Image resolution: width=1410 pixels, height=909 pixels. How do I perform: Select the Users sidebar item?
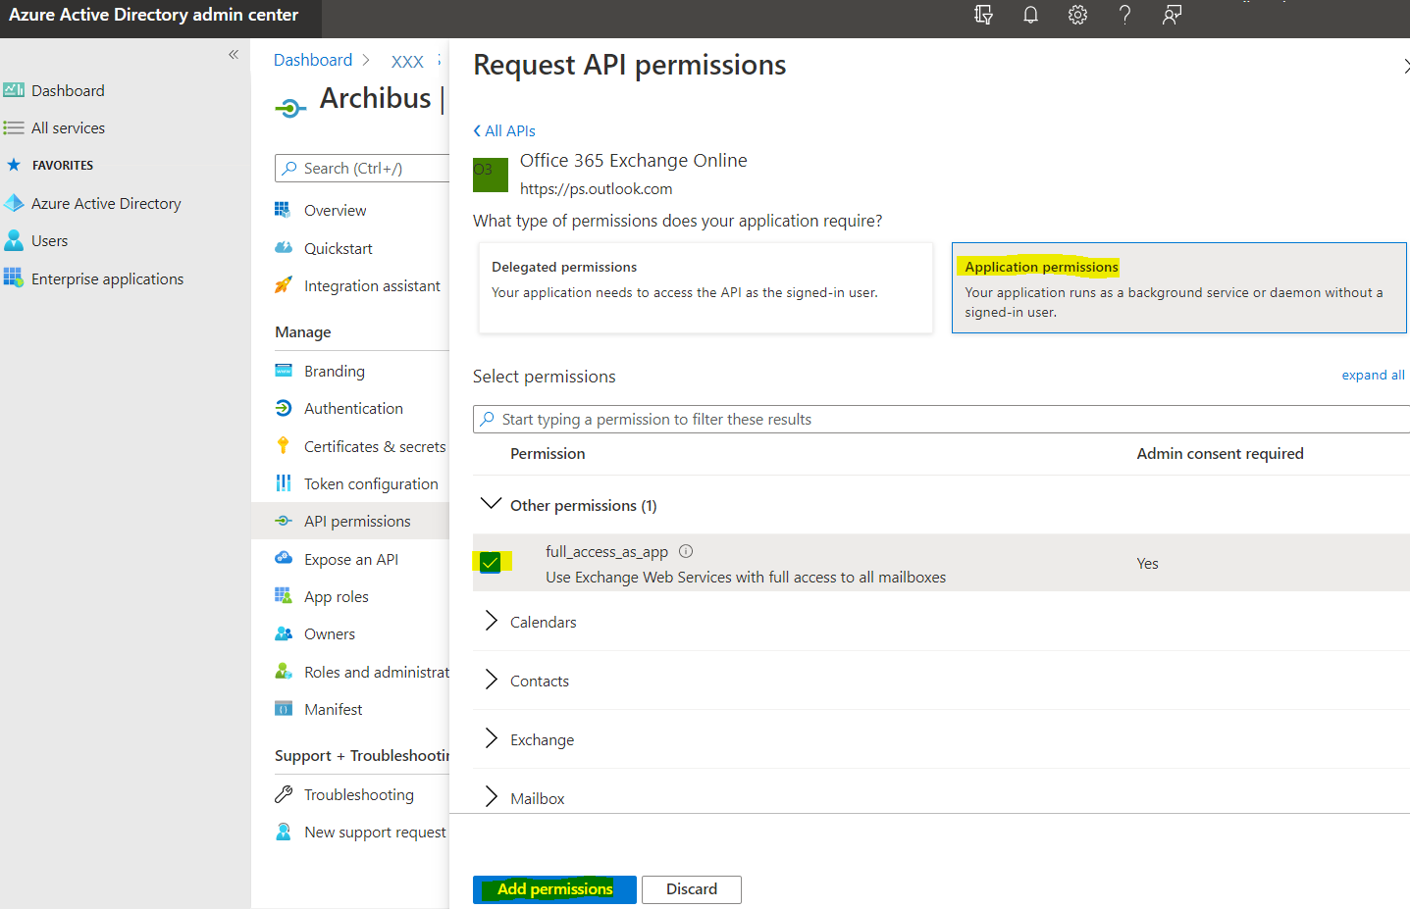click(48, 240)
